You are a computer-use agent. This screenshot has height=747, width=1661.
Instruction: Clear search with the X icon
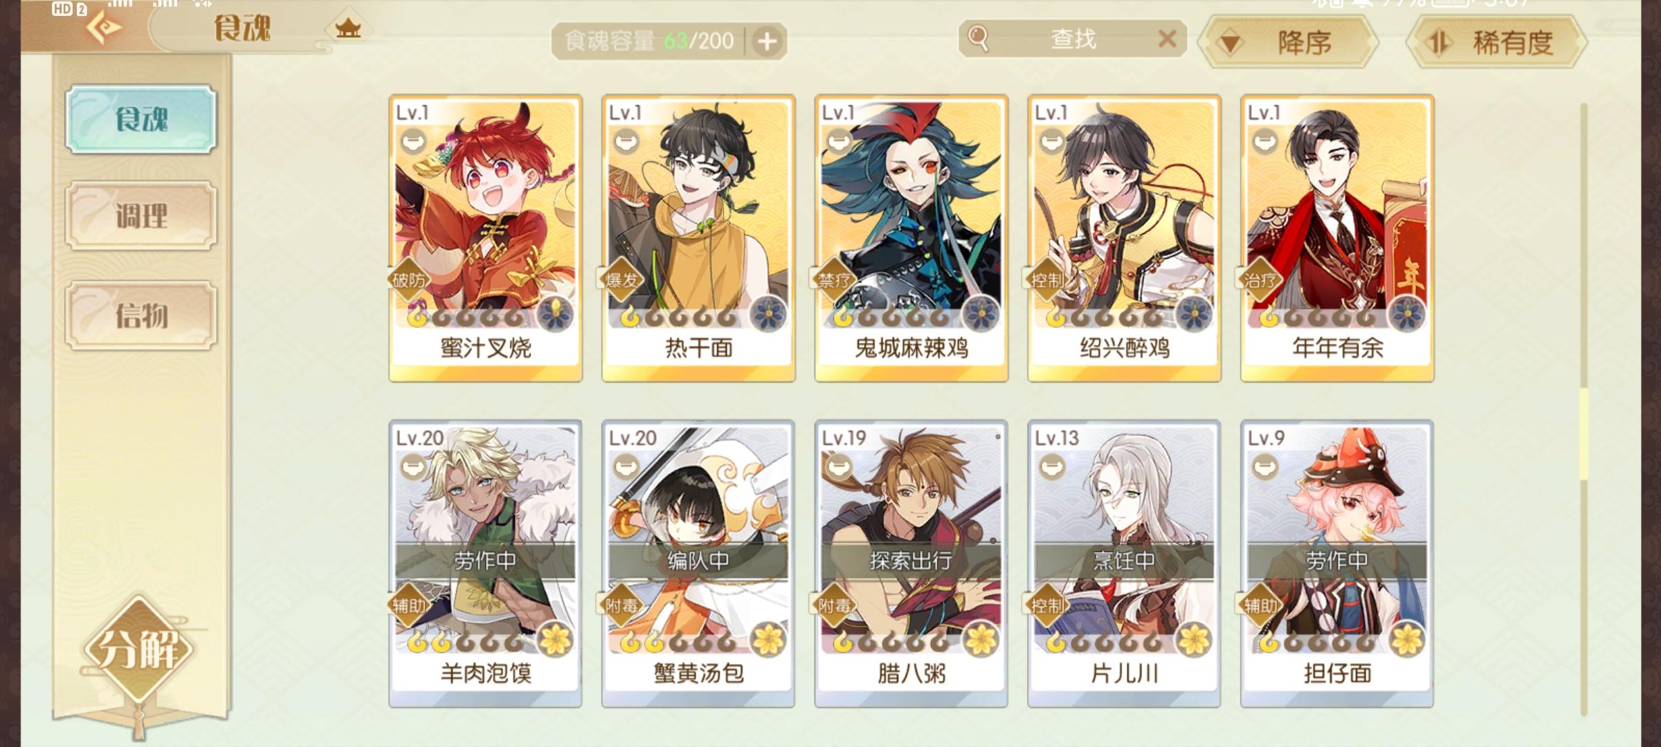click(1167, 39)
